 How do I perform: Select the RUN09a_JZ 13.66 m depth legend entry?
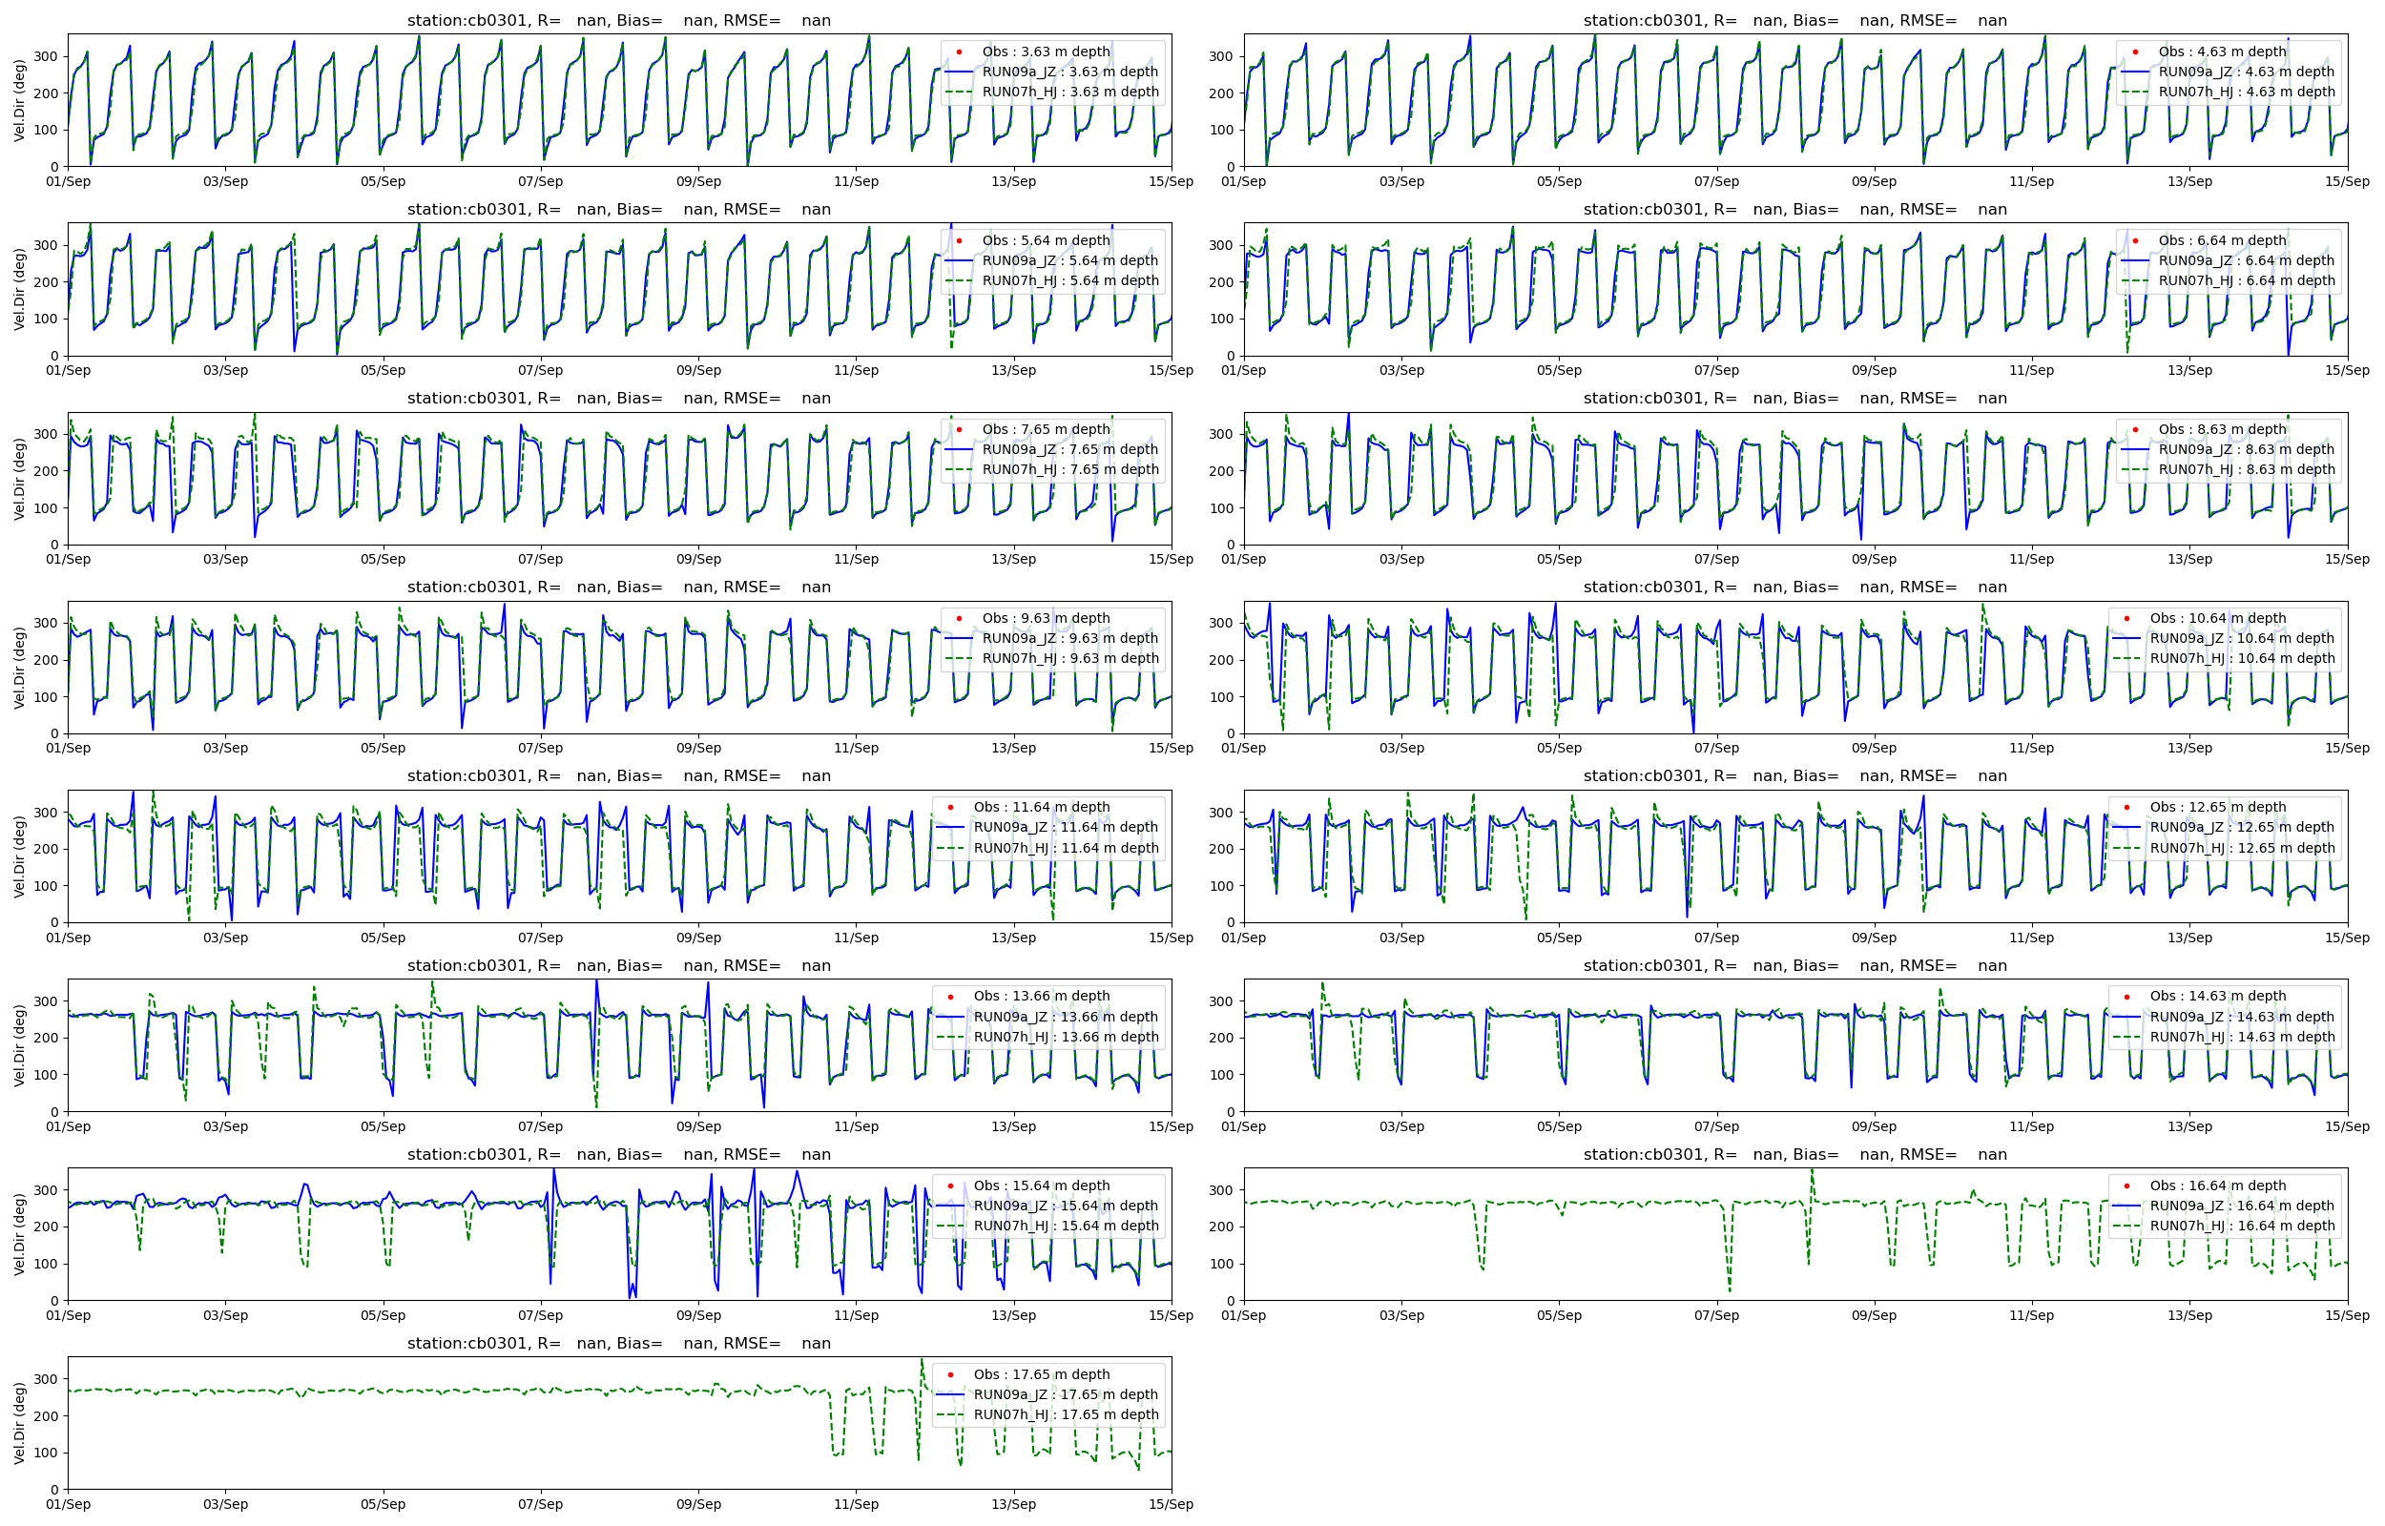(1066, 1017)
